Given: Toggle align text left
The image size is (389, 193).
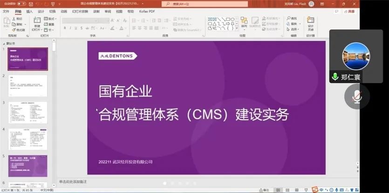Looking at the screenshot, I should point(134,28).
